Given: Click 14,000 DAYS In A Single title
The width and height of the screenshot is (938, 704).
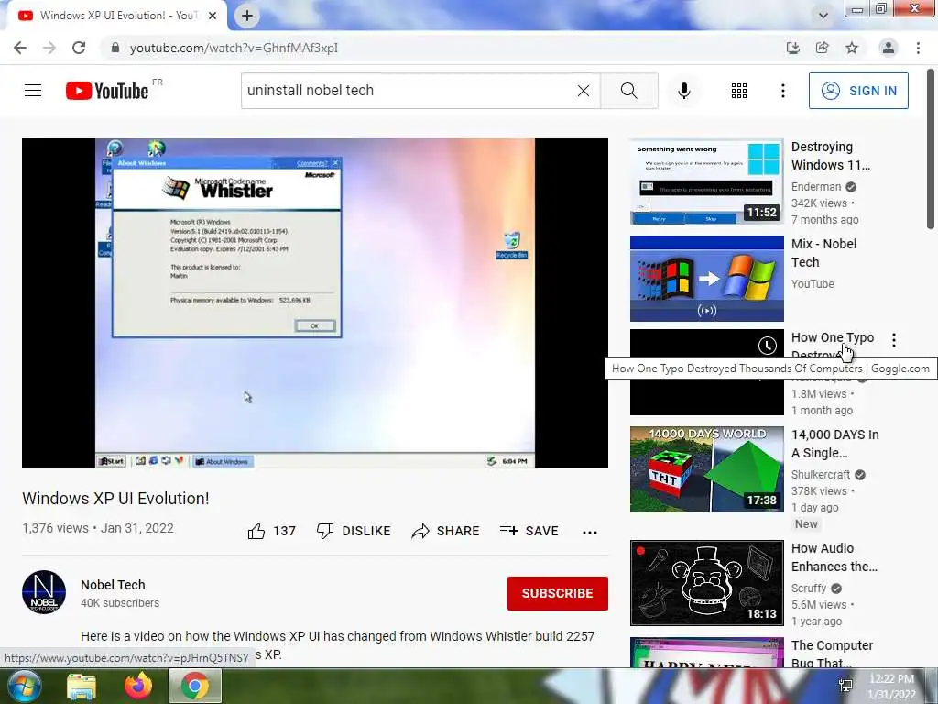Looking at the screenshot, I should [835, 444].
